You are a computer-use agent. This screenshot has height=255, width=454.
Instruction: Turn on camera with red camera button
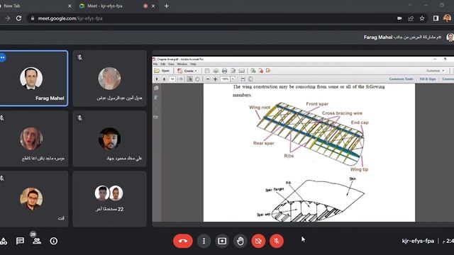258,241
